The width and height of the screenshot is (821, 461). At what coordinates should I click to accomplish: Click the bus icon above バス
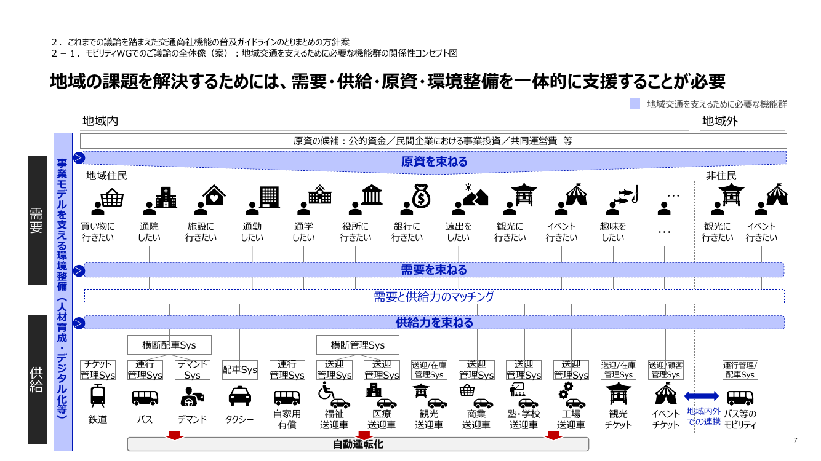click(145, 398)
